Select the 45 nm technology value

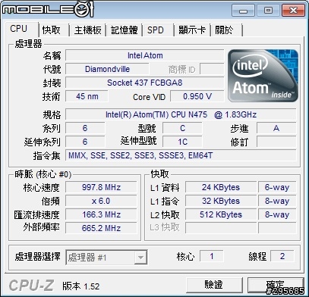[87, 96]
